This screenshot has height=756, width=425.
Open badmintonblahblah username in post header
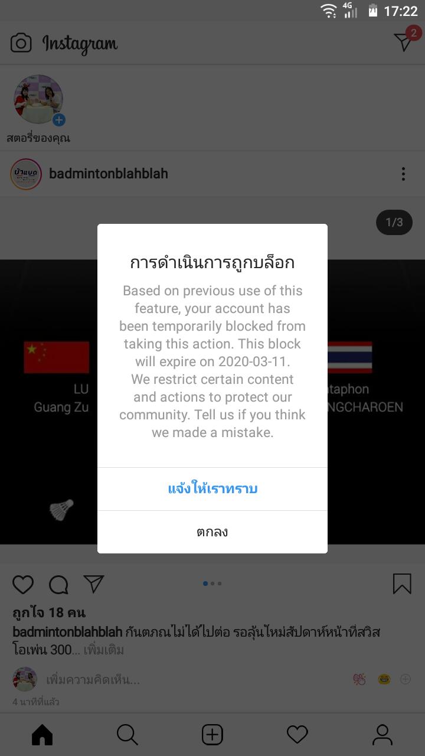tap(109, 174)
